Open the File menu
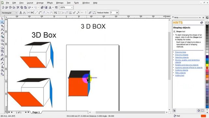This screenshot has height=118, width=209. pos(8,3)
